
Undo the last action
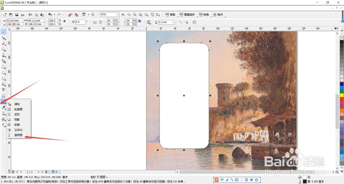point(50,15)
